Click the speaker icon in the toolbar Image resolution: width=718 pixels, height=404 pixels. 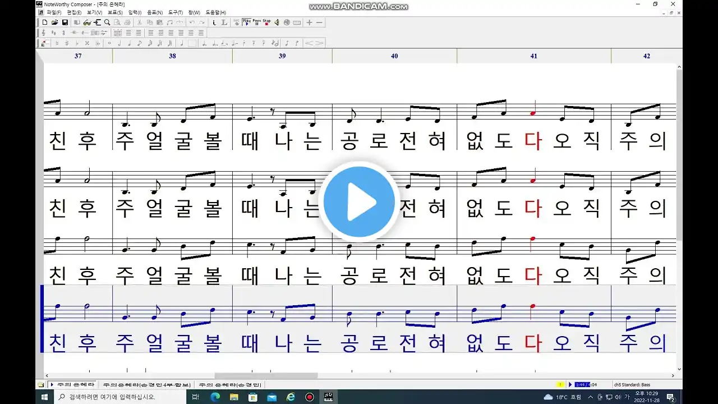277,22
